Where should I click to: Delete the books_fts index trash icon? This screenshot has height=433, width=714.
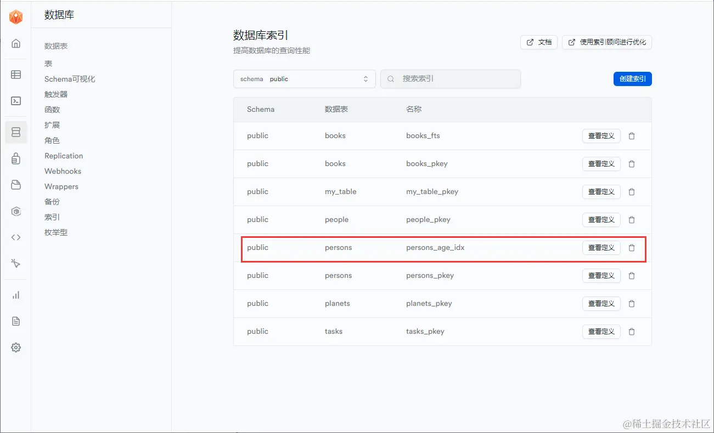click(632, 136)
